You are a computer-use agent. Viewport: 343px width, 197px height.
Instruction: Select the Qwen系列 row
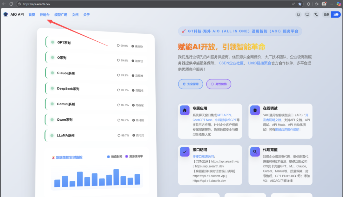tap(95, 120)
